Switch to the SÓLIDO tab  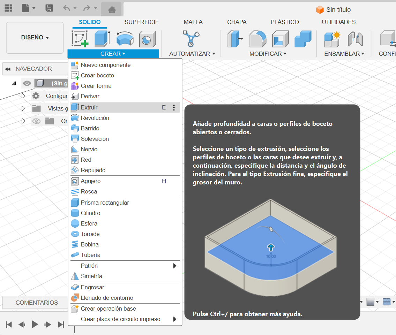pos(90,22)
